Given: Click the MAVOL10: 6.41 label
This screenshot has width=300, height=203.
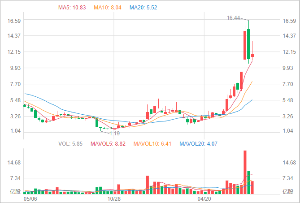Looking at the screenshot, I should [152, 144].
